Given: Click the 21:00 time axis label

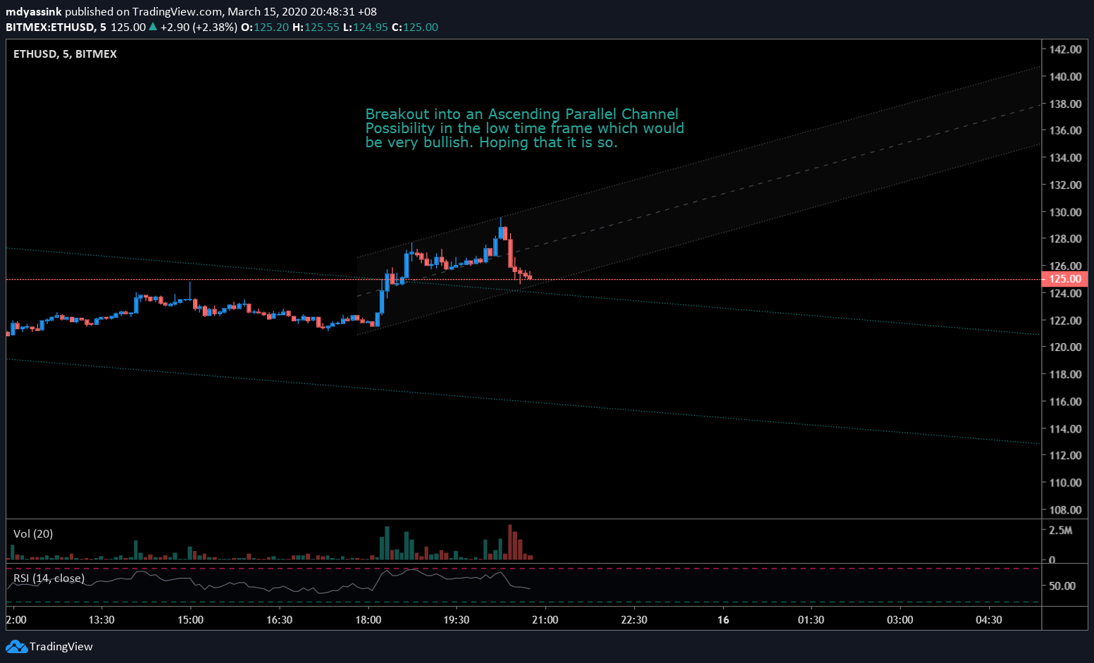Looking at the screenshot, I should 545,620.
